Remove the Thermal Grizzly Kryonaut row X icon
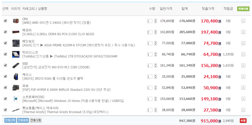Viewport: 252px width, 125px height. (x=243, y=110)
